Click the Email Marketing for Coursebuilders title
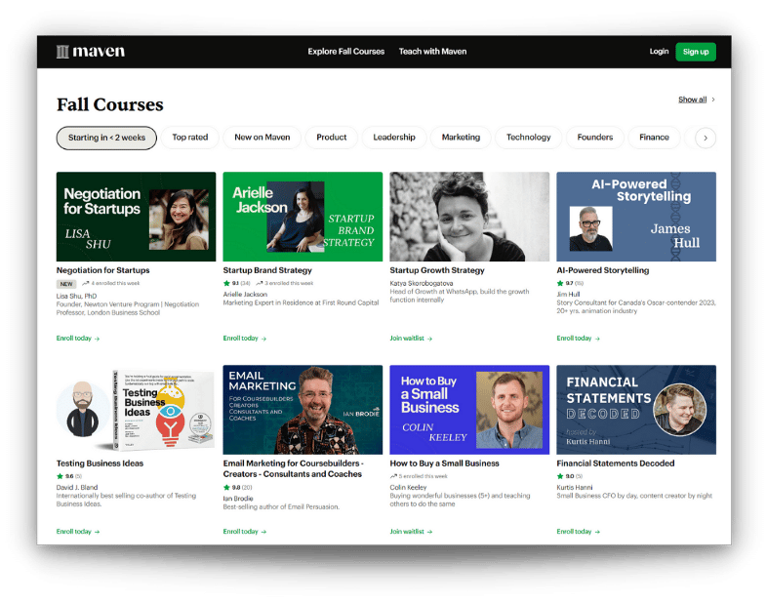 [293, 468]
